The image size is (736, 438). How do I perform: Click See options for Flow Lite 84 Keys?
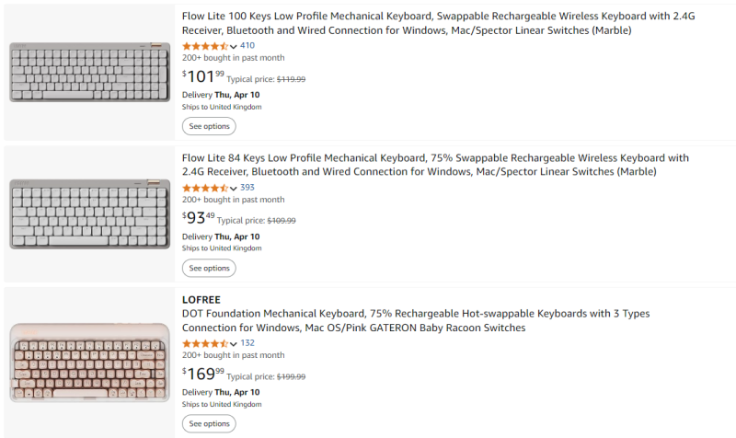(x=209, y=268)
